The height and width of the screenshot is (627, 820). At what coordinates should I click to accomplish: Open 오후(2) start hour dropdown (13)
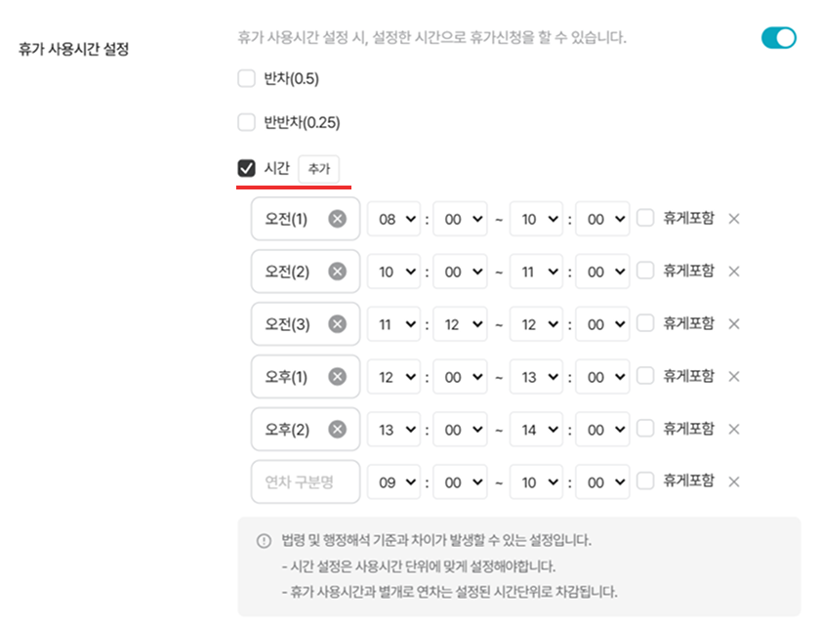coord(393,429)
